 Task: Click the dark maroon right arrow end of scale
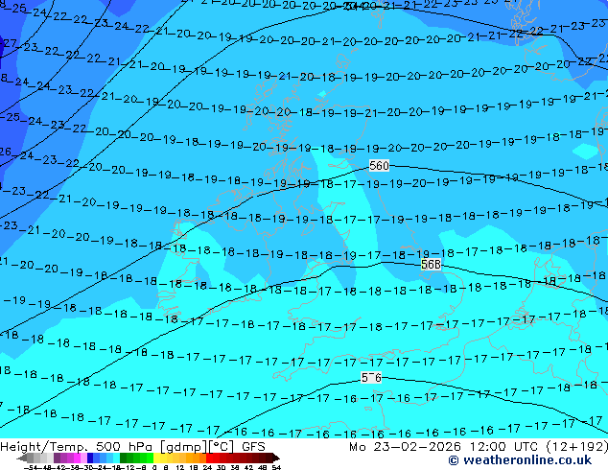[276, 458]
